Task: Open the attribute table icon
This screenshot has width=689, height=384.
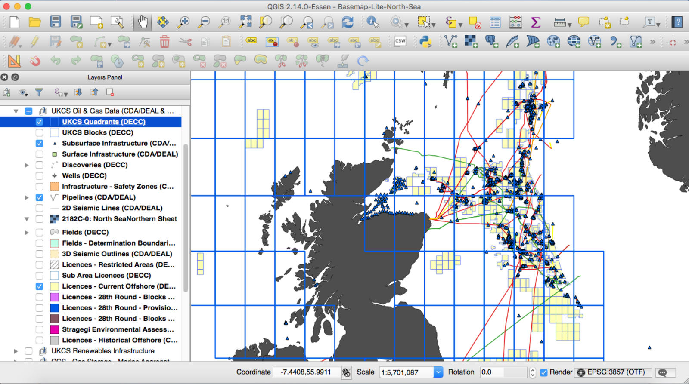Action: pyautogui.click(x=495, y=22)
